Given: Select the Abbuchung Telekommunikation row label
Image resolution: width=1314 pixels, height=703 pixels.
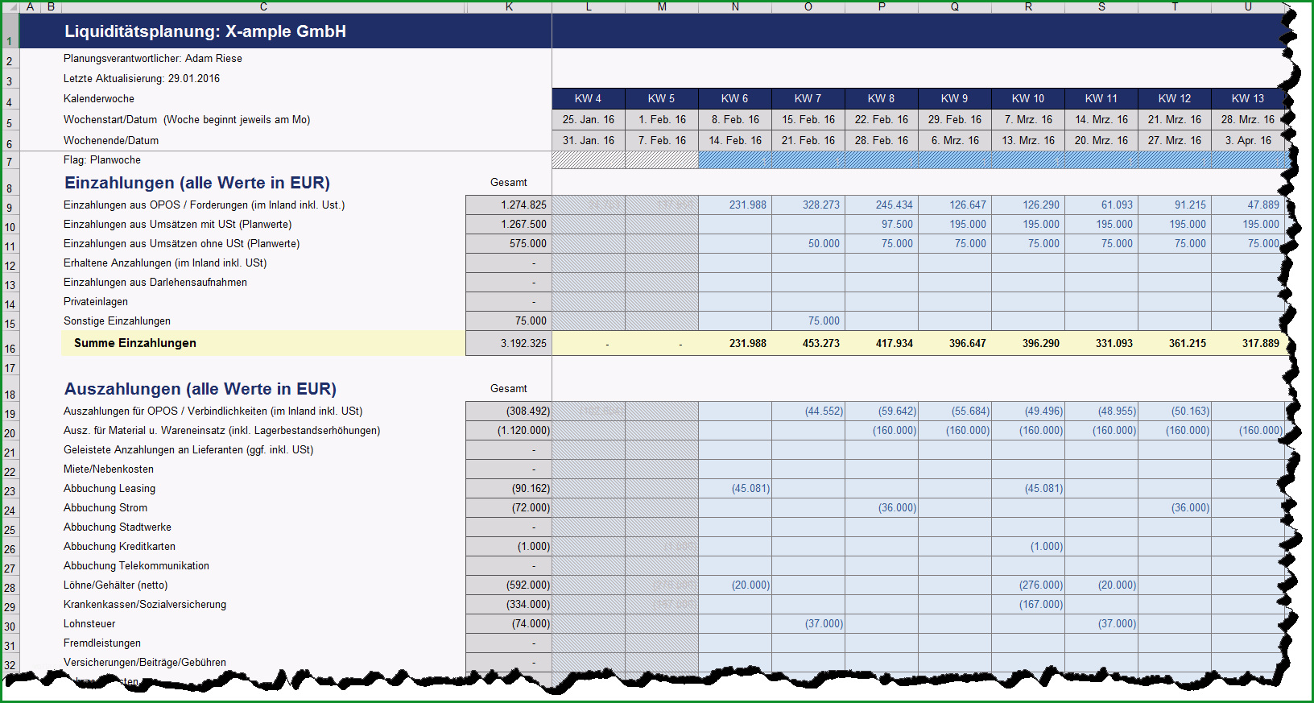Looking at the screenshot, I should 136,565.
